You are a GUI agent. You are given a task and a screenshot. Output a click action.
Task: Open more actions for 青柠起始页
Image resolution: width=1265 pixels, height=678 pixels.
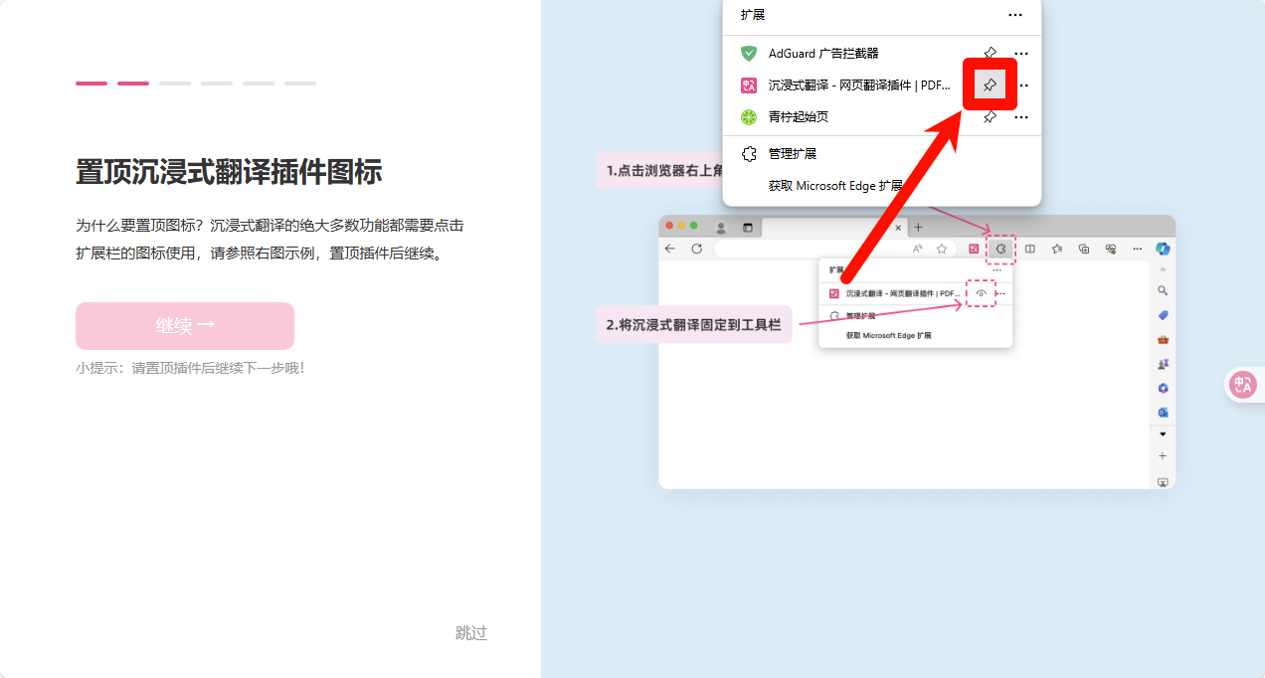coord(1021,116)
